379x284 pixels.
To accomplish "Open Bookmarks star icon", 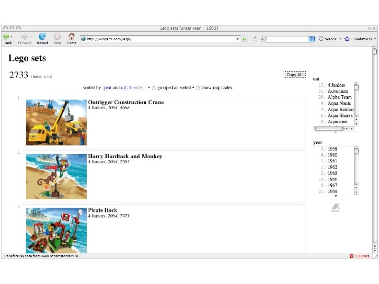I will (x=347, y=39).
